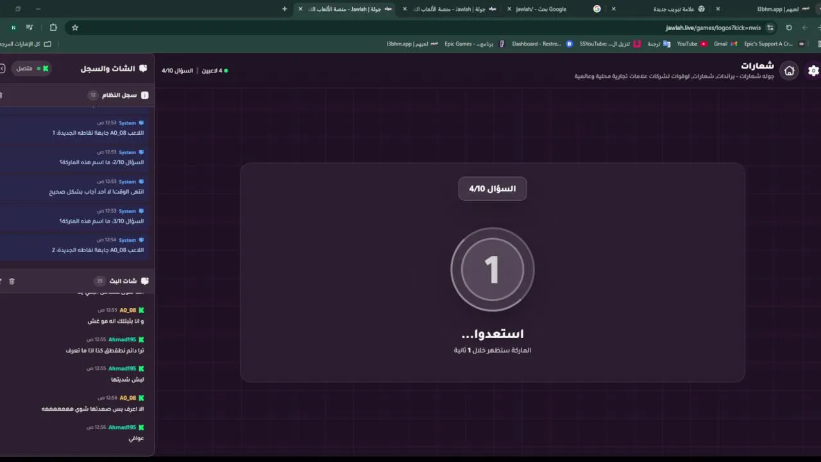This screenshot has height=462, width=821.
Task: Reload the current page
Action: click(789, 28)
